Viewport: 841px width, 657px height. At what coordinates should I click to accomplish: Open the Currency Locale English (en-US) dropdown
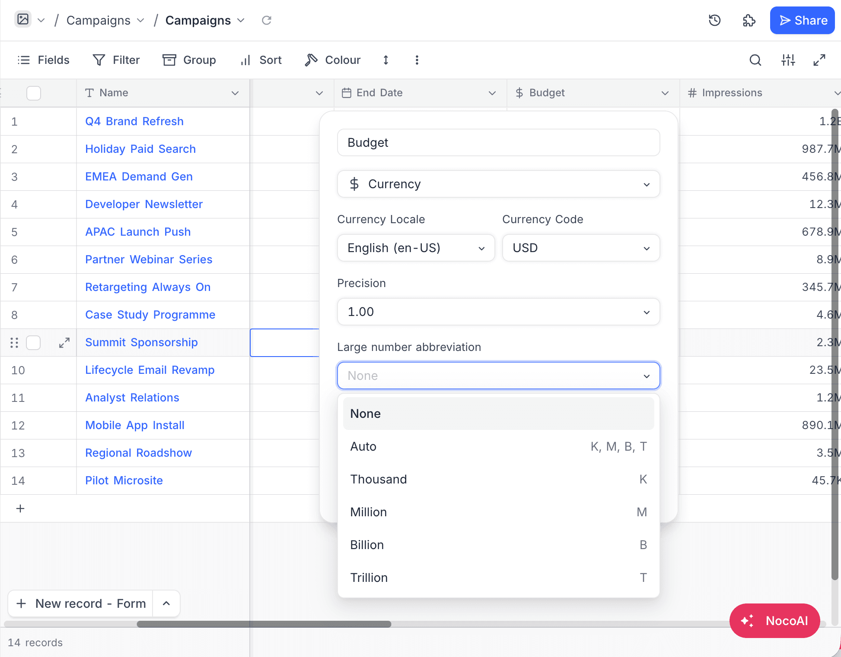[x=416, y=248]
